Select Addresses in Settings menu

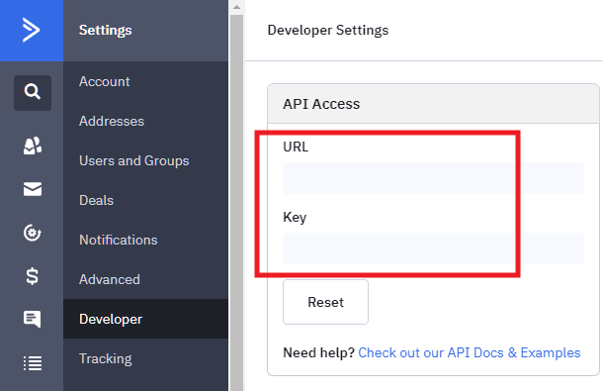[x=145, y=121]
